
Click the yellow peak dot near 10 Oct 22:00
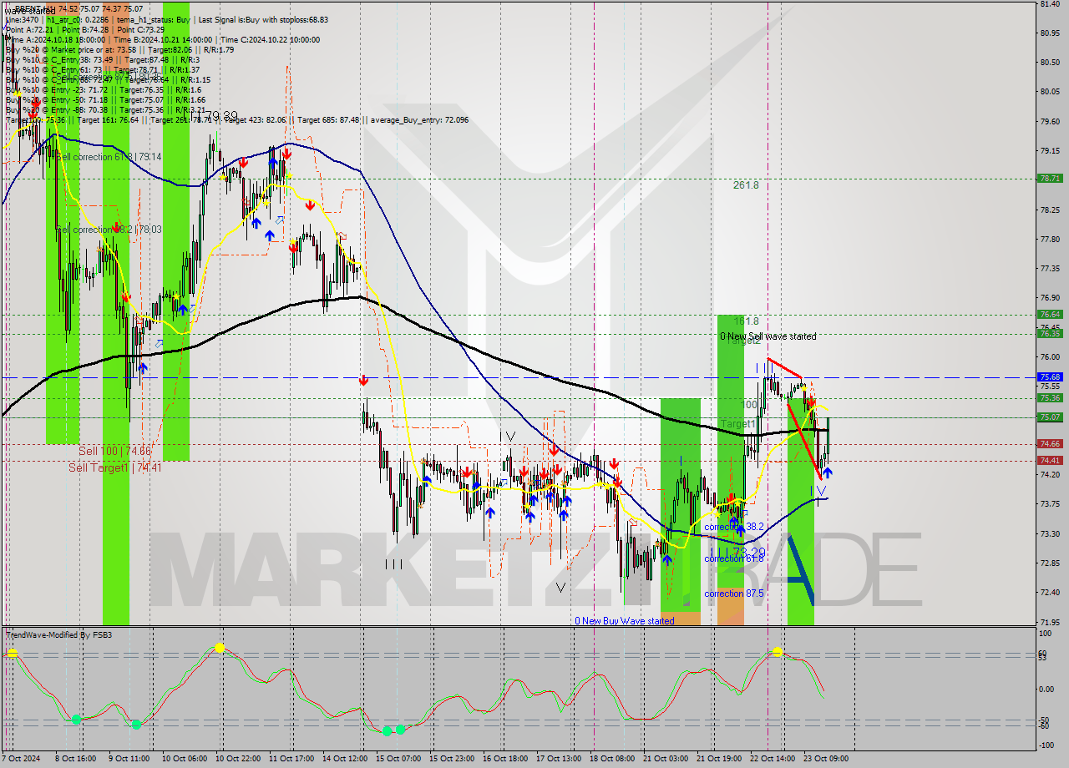pyautogui.click(x=219, y=647)
